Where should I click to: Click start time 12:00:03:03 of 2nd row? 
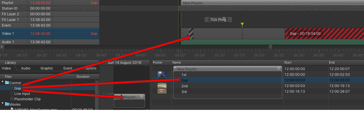tap(295, 86)
